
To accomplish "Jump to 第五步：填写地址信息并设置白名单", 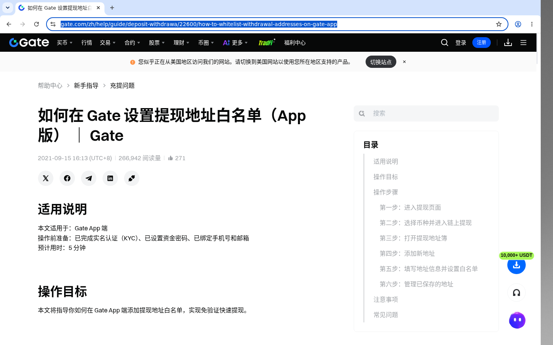I will click(x=429, y=269).
